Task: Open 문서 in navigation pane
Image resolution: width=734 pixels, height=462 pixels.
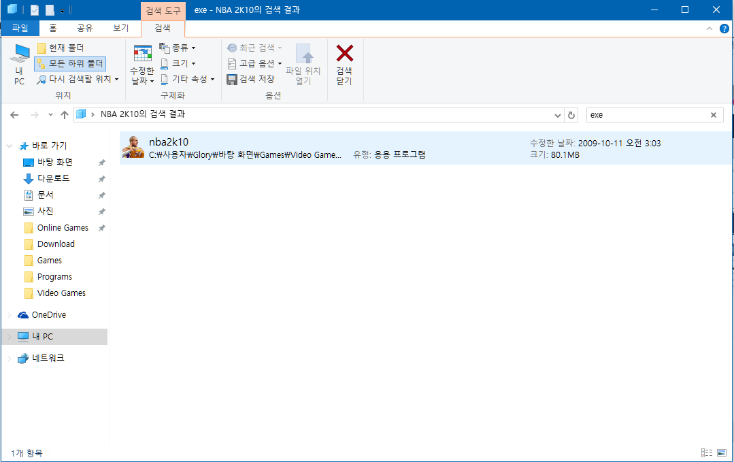Action: tap(46, 195)
